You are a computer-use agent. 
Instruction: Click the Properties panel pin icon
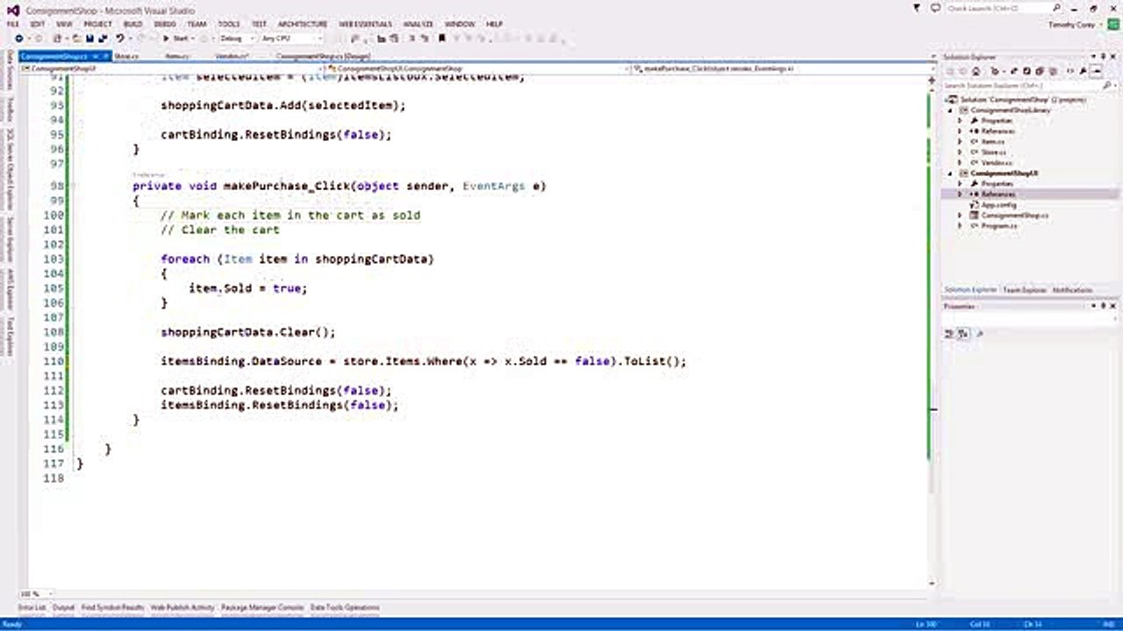[x=1103, y=306]
